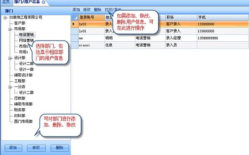Click the select-all grid corner cell

click(75, 17)
